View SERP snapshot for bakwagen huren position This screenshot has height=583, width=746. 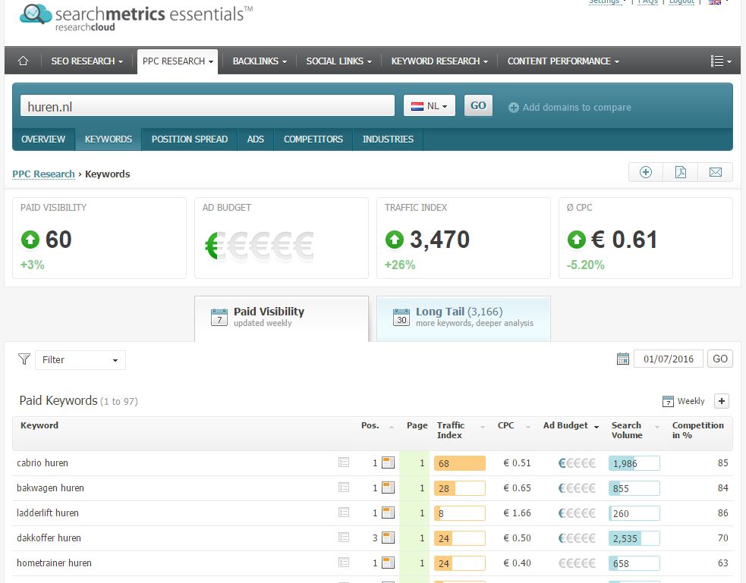click(x=389, y=488)
